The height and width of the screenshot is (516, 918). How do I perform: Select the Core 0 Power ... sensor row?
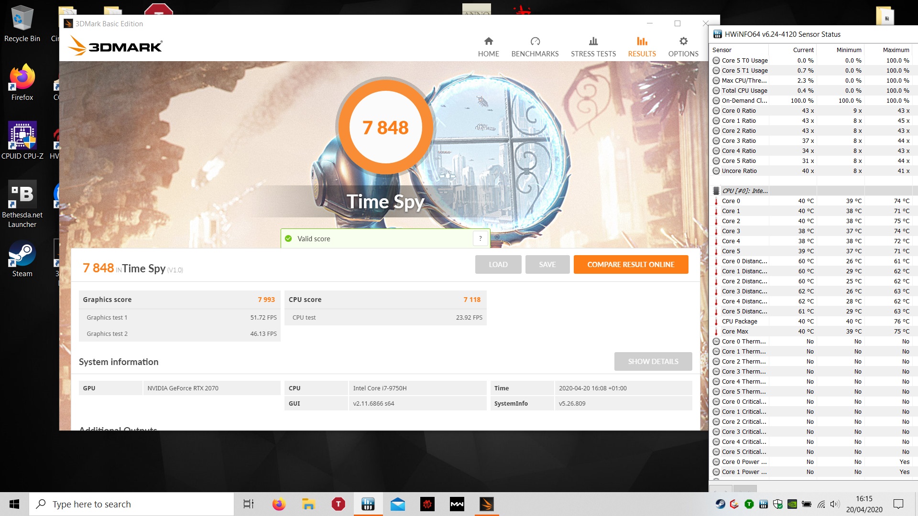point(813,462)
